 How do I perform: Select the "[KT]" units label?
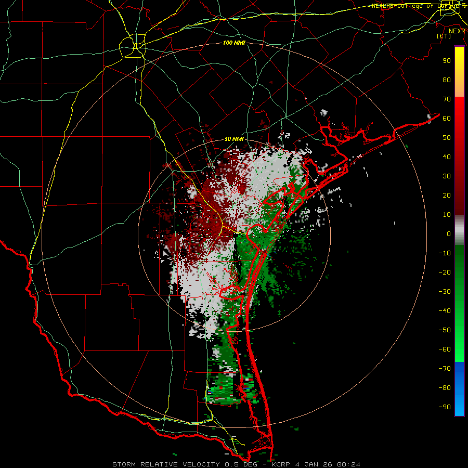click(444, 36)
